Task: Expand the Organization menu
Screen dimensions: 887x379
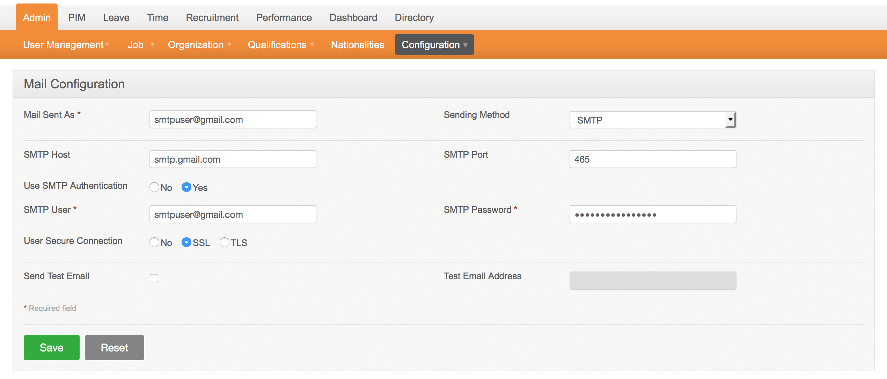Action: [x=199, y=45]
